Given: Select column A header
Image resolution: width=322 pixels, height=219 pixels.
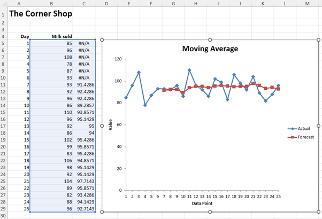Looking at the screenshot, I should (19, 4).
